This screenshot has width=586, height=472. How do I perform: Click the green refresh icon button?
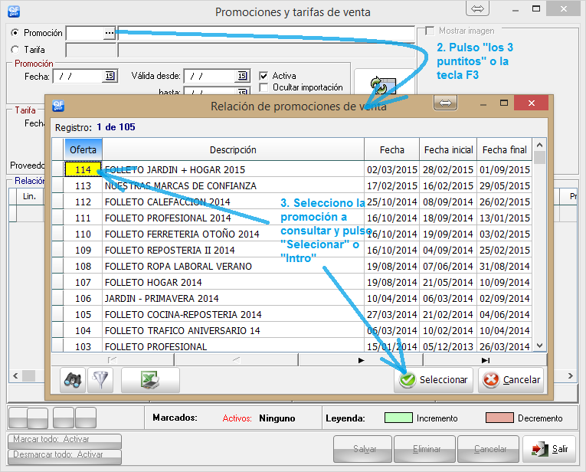coord(384,84)
